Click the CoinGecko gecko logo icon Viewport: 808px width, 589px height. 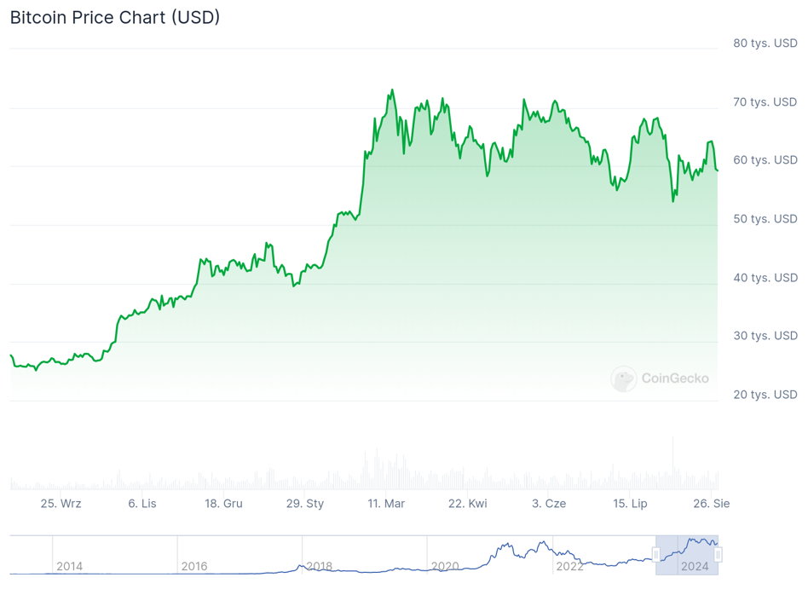coord(623,378)
